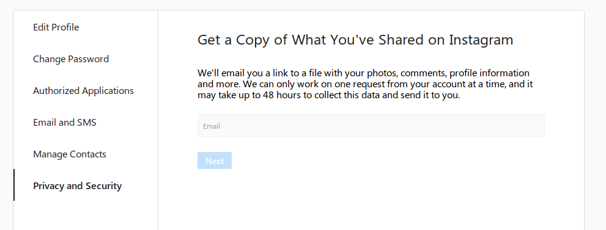
Task: Click the Next button
Action: tap(215, 160)
